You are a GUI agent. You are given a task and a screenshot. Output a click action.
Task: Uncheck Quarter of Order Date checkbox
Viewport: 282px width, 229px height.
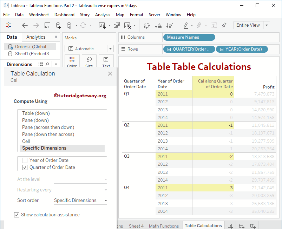[25, 168]
